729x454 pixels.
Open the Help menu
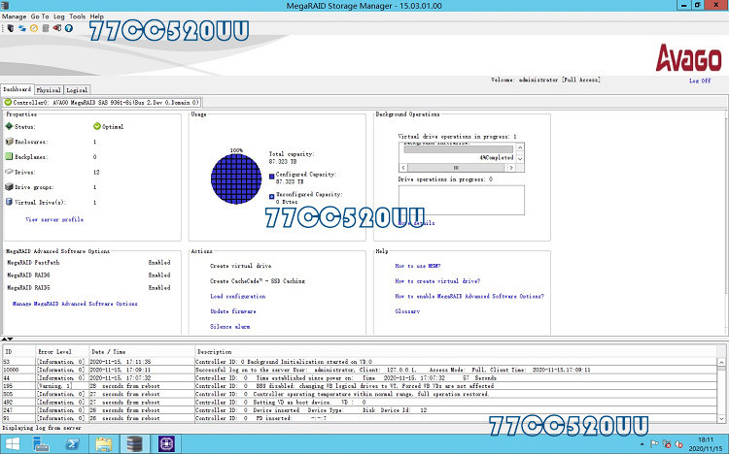96,16
